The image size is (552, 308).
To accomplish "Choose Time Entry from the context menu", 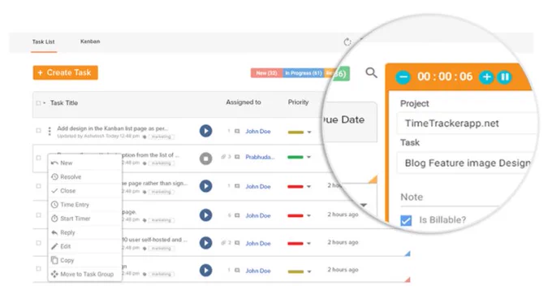I will pyautogui.click(x=85, y=205).
